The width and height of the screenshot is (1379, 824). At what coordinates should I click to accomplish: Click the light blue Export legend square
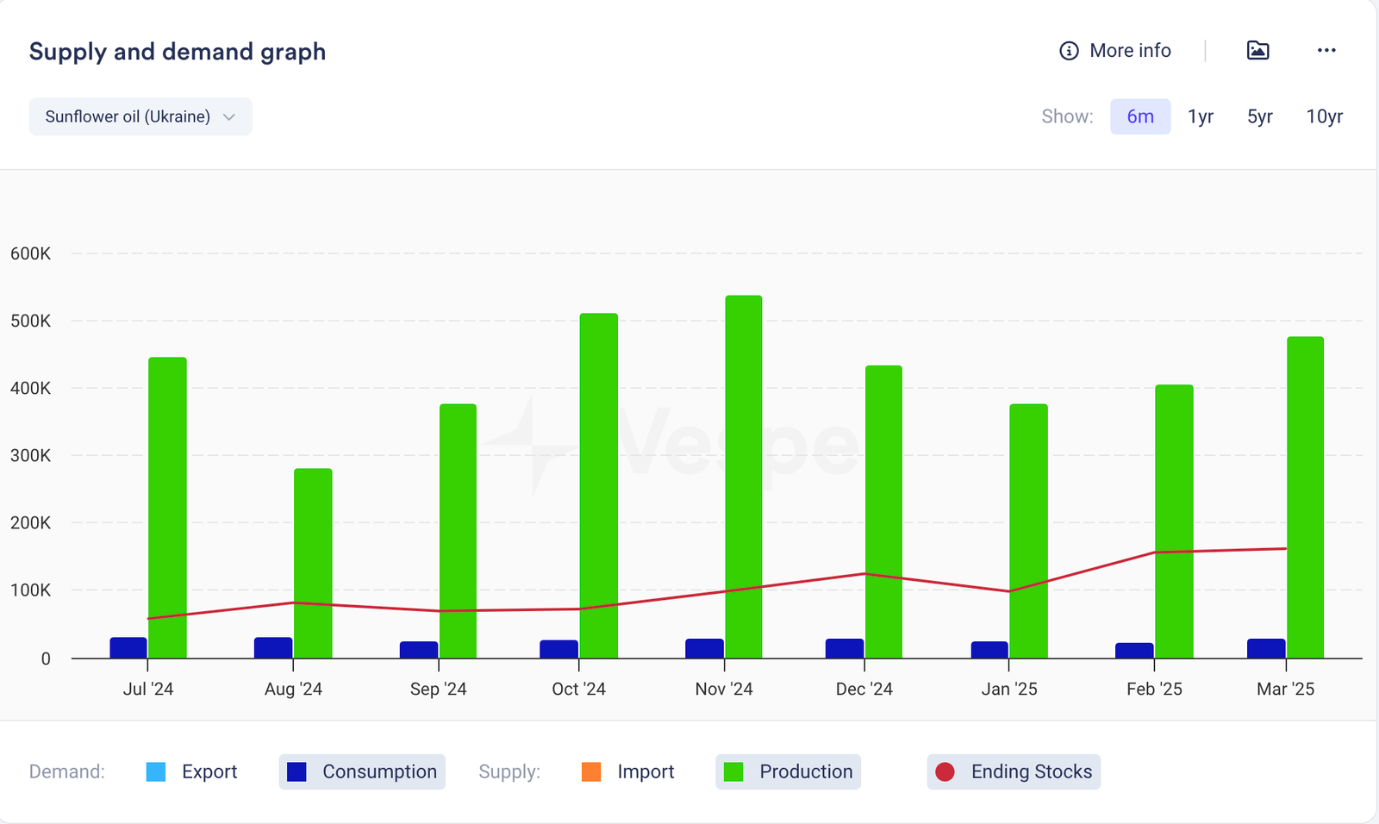tap(156, 772)
